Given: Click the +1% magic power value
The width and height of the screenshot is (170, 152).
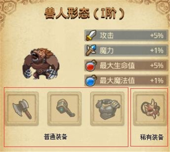Looking at the screenshot, I should [157, 50].
